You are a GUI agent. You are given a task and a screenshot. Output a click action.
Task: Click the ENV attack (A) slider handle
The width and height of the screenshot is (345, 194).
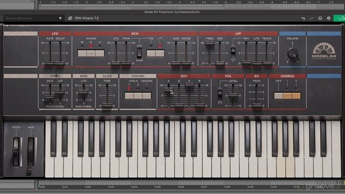click(x=169, y=90)
